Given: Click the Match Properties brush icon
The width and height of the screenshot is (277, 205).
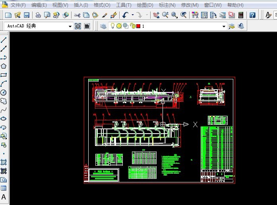Looking at the screenshot, I should tap(105, 15).
